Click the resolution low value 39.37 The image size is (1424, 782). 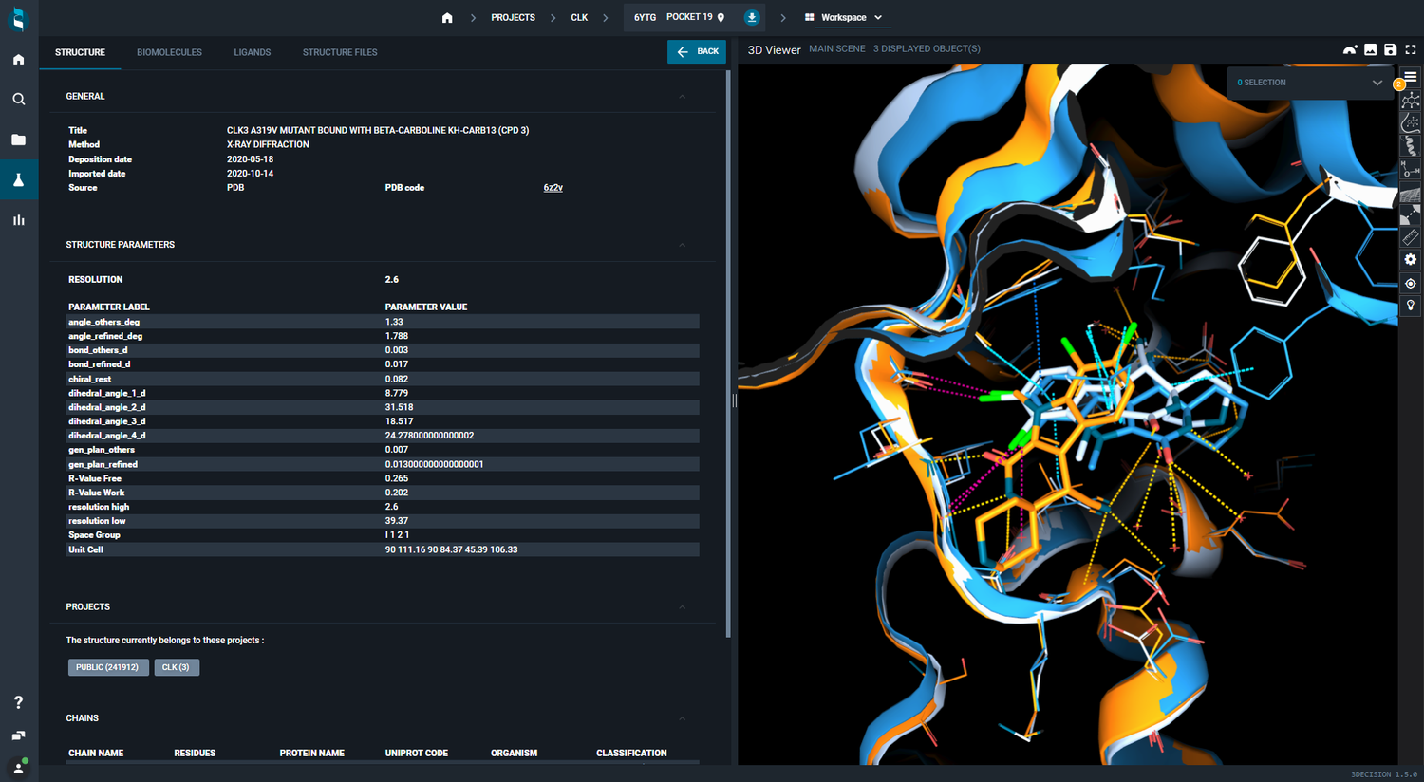point(397,521)
